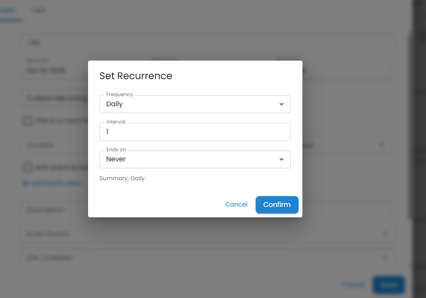426x298 pixels.
Task: Cancel the Set Recurrence dialog
Action: tap(236, 205)
